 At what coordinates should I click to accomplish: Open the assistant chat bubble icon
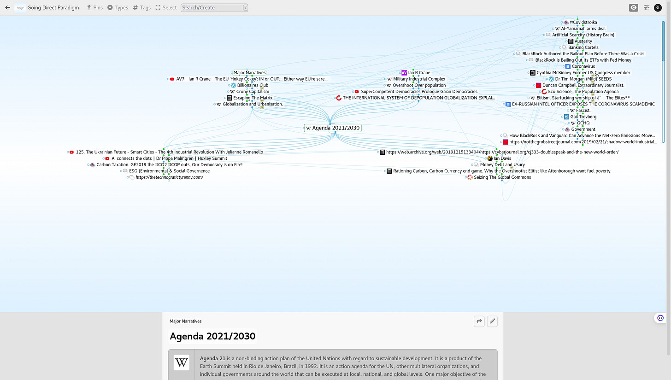coord(660,318)
